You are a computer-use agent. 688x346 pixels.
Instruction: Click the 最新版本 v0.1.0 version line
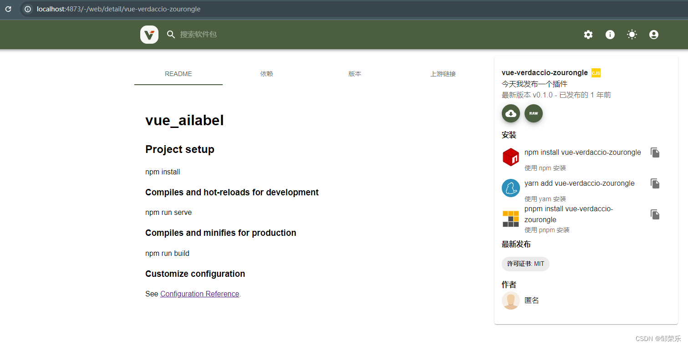coord(556,95)
